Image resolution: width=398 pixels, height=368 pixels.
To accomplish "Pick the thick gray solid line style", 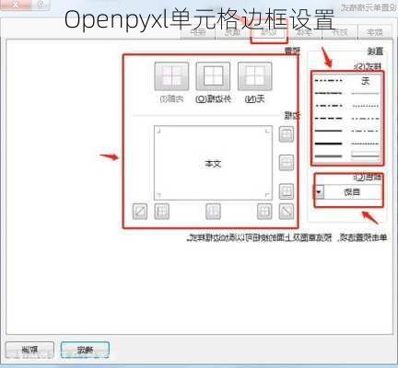I will [x=328, y=156].
